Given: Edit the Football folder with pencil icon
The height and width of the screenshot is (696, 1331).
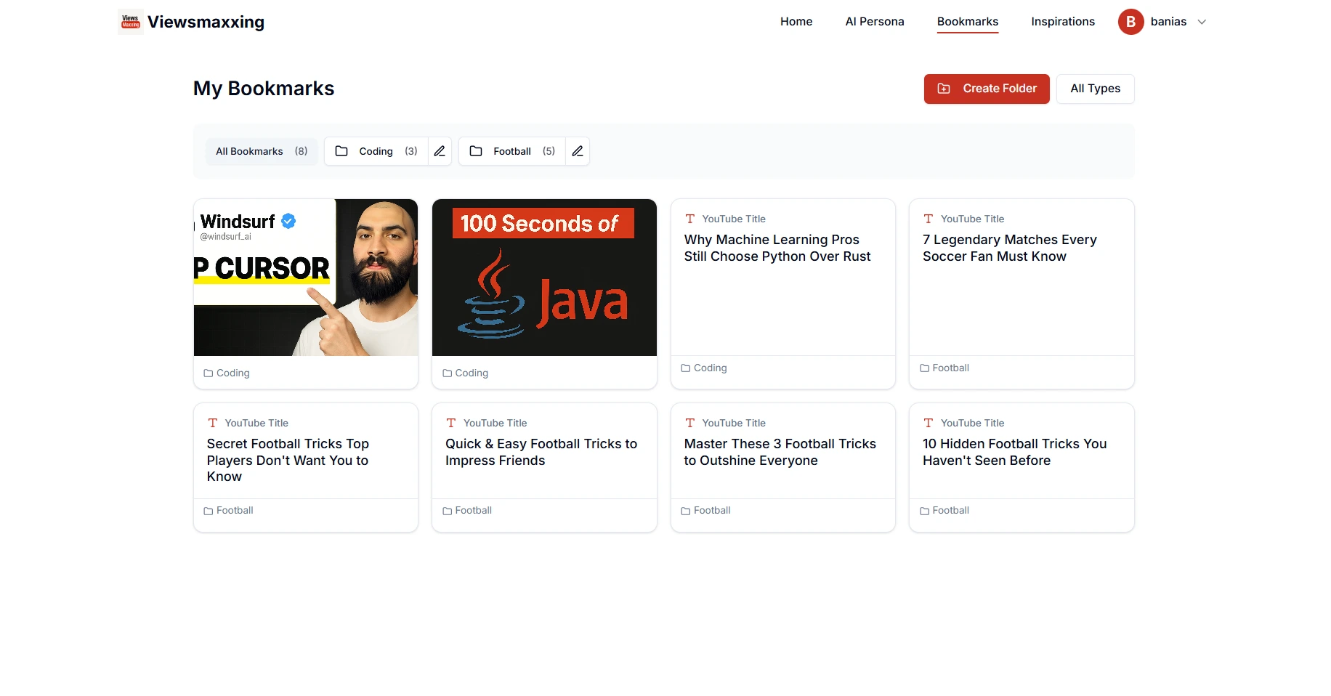Looking at the screenshot, I should pos(578,151).
